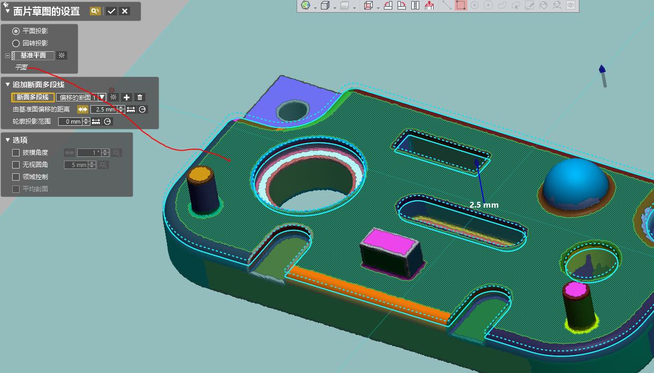
Task: Open the 偏移的断面 1 dropdown
Action: 102,97
